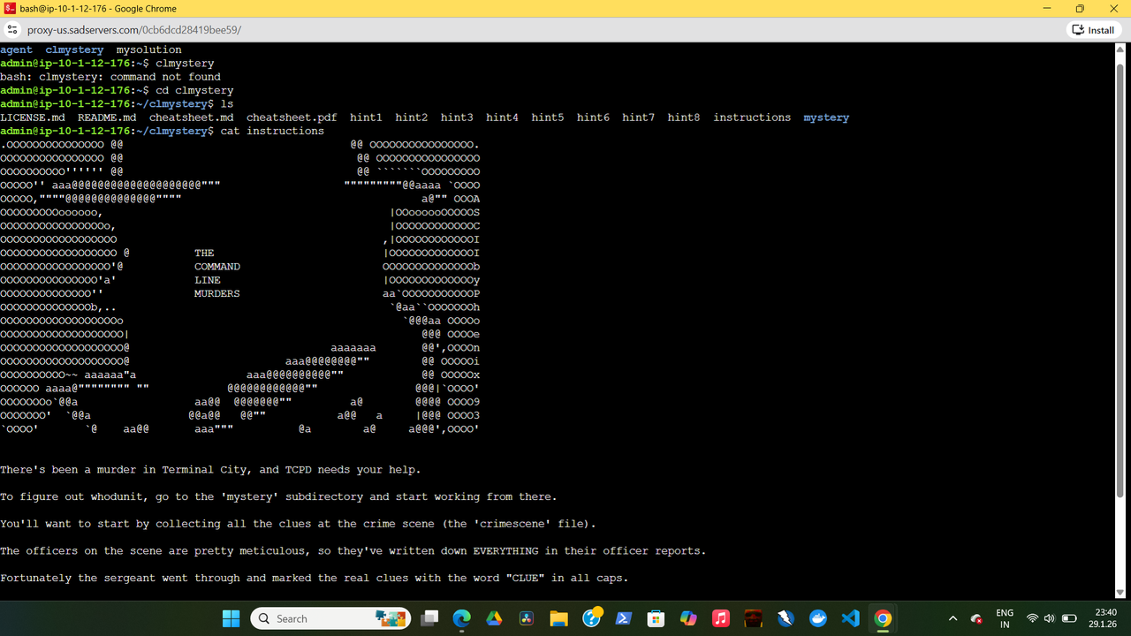This screenshot has height=636, width=1131.
Task: Open the Windows Start menu
Action: click(x=231, y=618)
